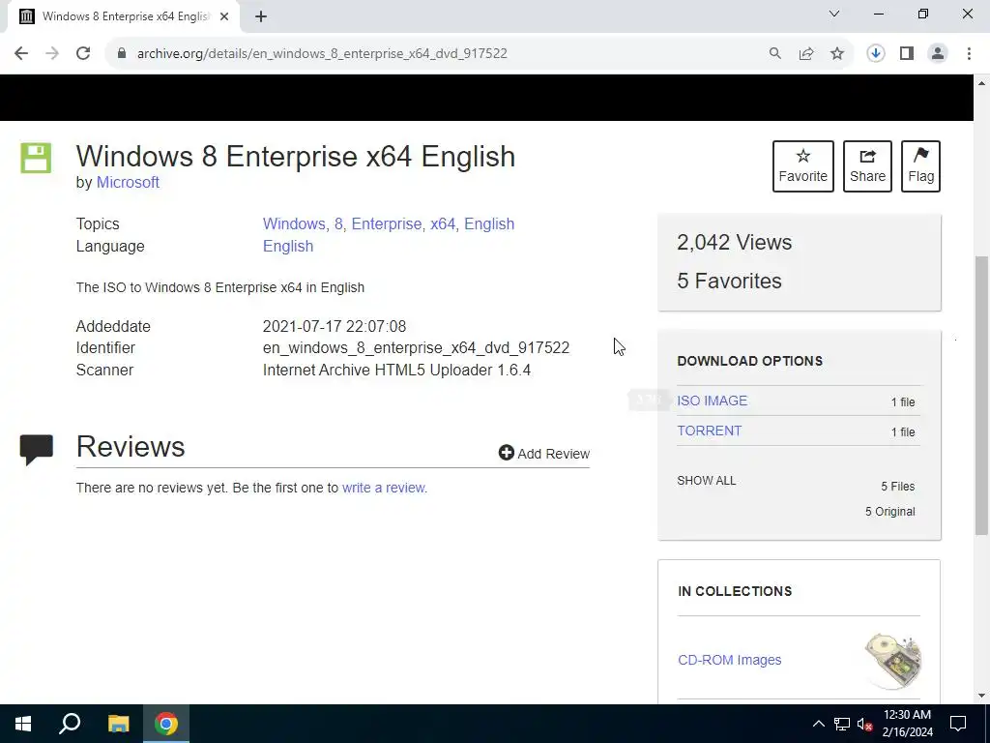Open the 8 topic link
This screenshot has height=743, width=990.
coord(339,223)
